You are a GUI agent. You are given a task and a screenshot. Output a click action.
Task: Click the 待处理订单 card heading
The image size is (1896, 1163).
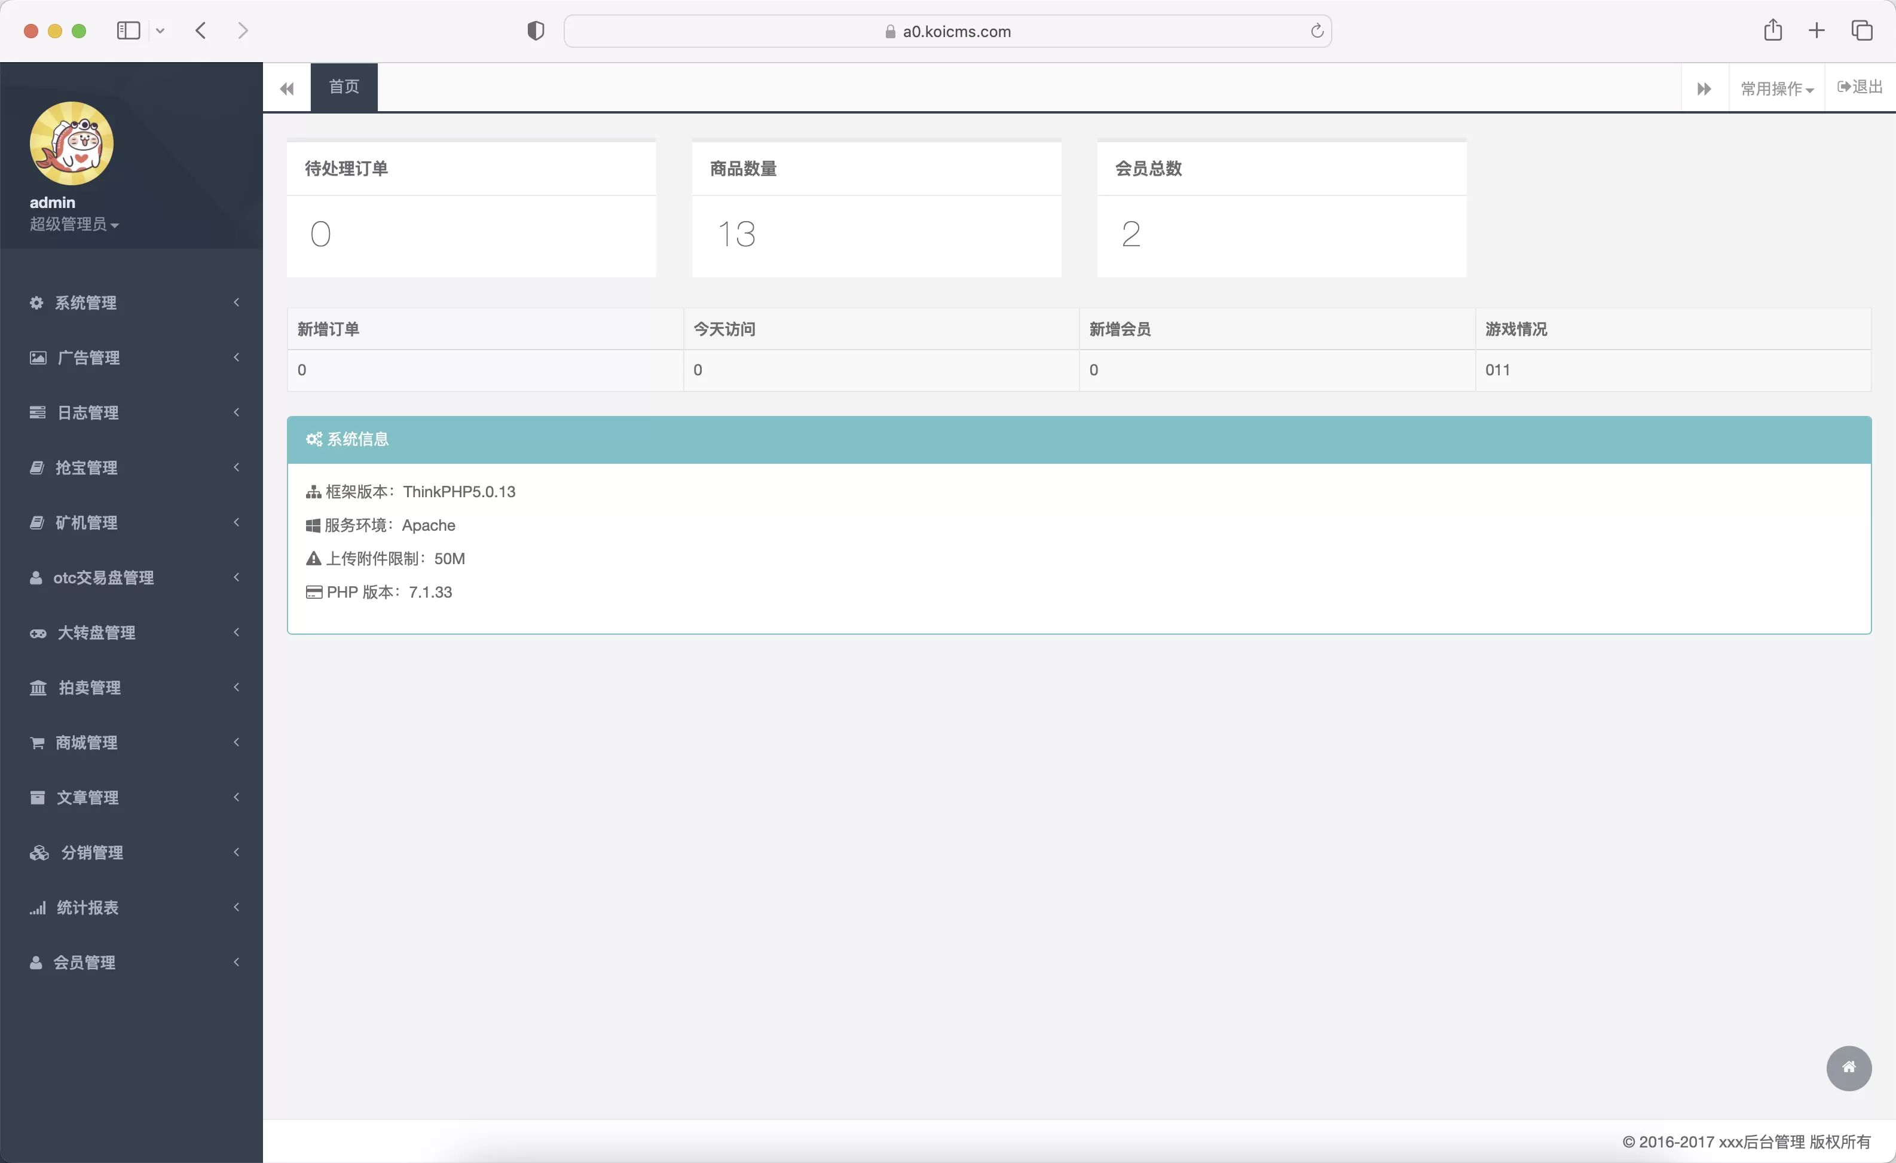[346, 169]
